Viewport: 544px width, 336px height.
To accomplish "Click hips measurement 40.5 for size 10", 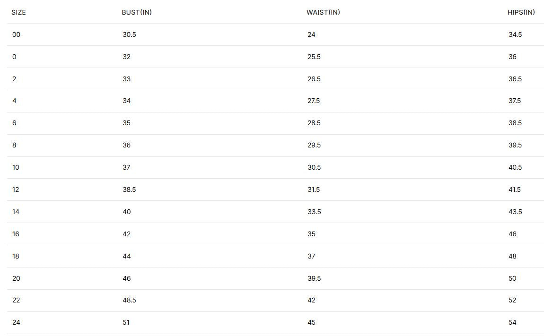I will [515, 167].
